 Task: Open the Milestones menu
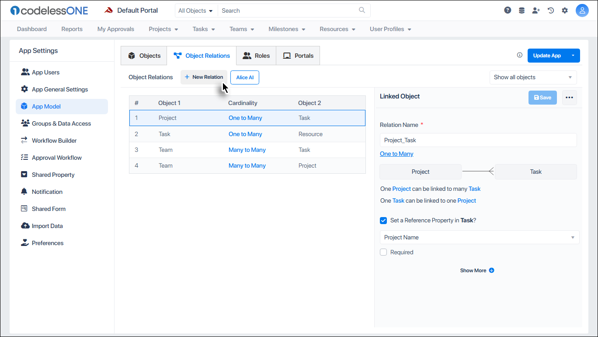pyautogui.click(x=286, y=29)
